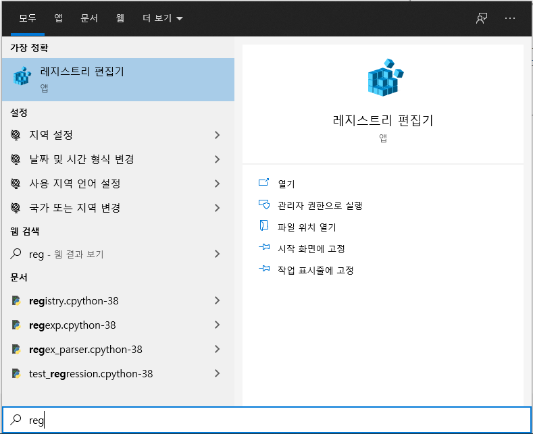Choose 관리자 권한으로 실행
Image resolution: width=533 pixels, height=434 pixels.
[320, 205]
